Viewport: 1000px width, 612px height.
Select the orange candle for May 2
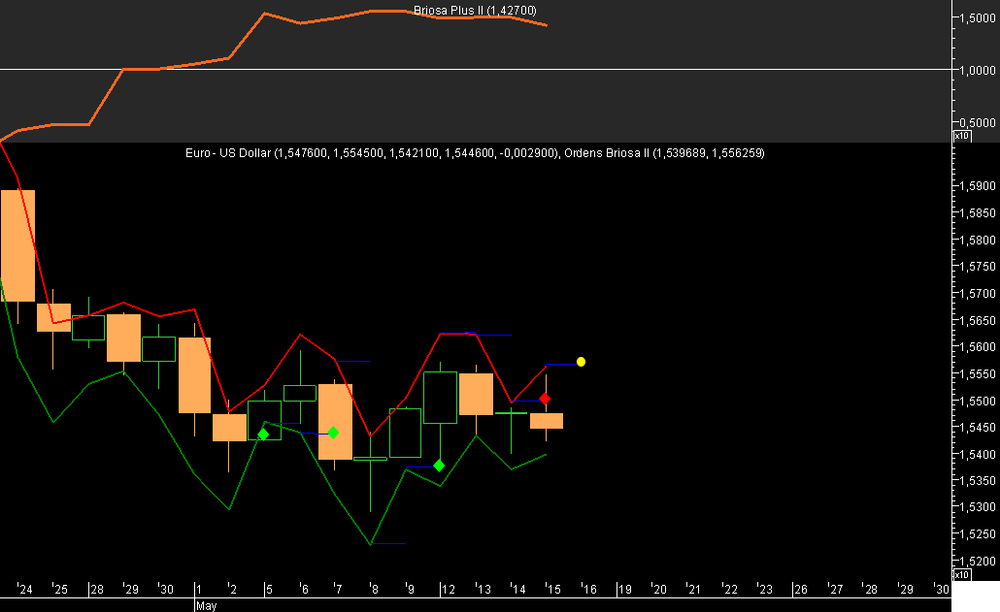pos(229,428)
